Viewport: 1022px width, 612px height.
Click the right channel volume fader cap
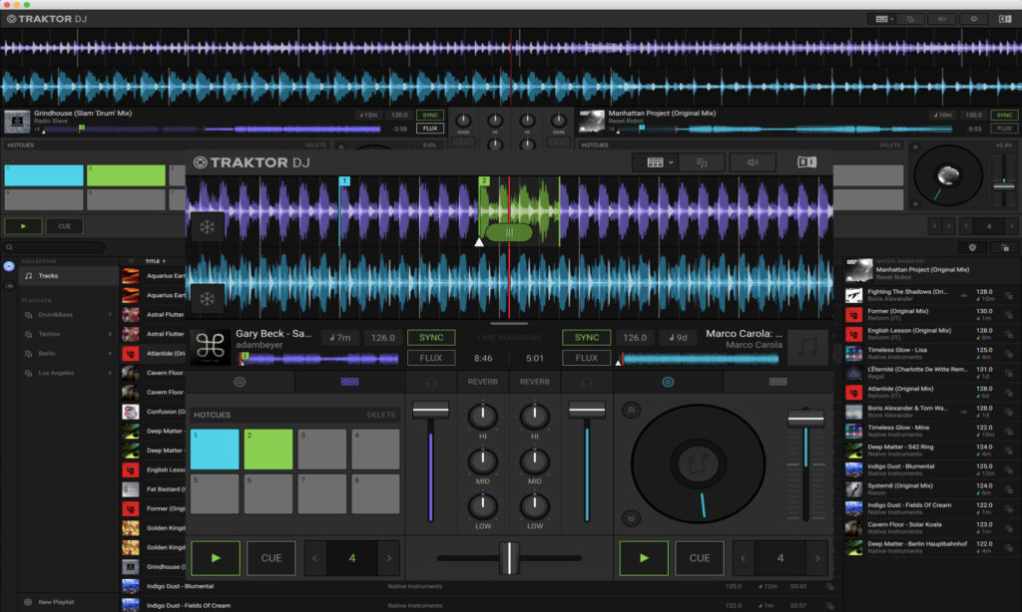click(587, 411)
